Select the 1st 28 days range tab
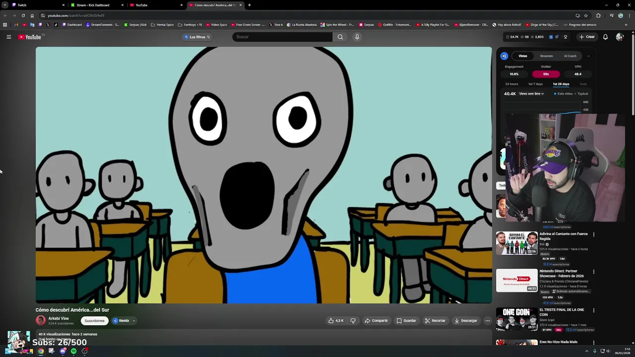The height and width of the screenshot is (357, 635). tap(561, 84)
